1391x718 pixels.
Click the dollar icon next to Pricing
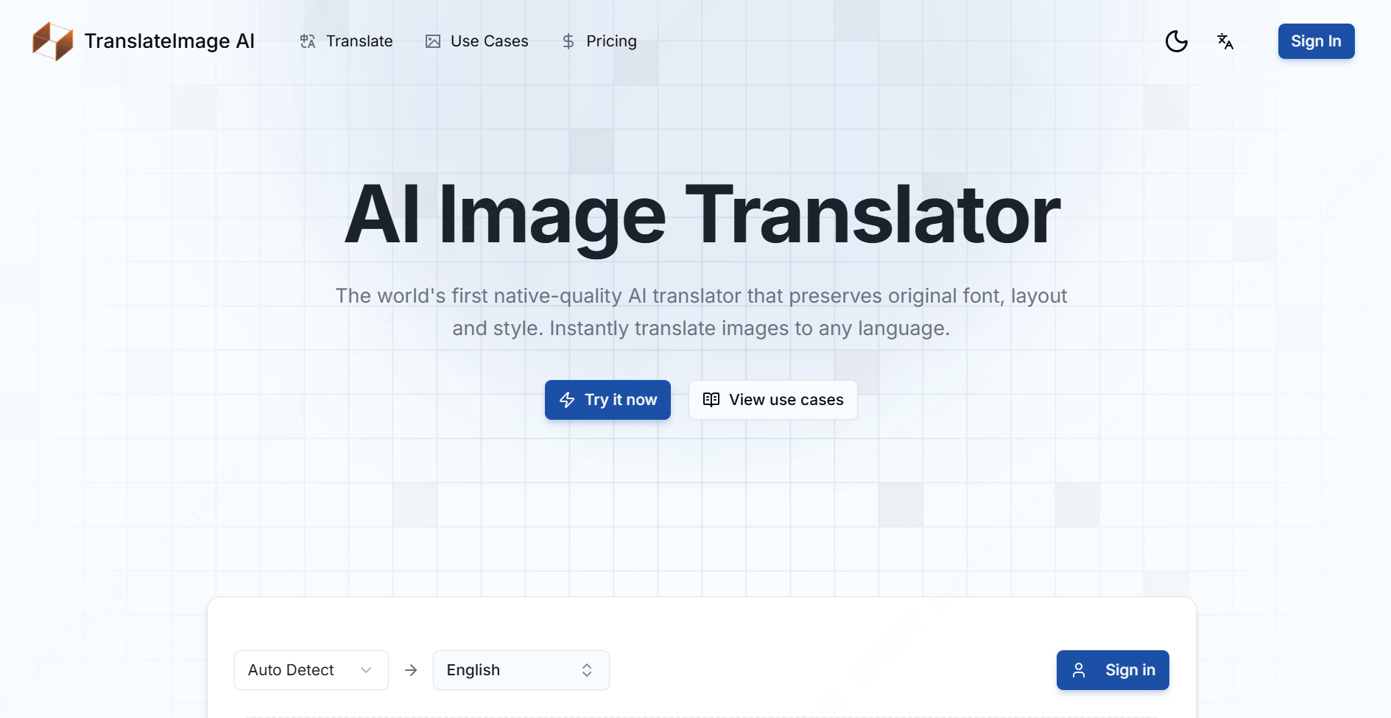pyautogui.click(x=568, y=41)
